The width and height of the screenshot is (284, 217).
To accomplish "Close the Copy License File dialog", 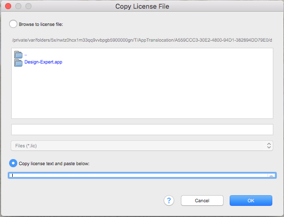I will click(8, 6).
